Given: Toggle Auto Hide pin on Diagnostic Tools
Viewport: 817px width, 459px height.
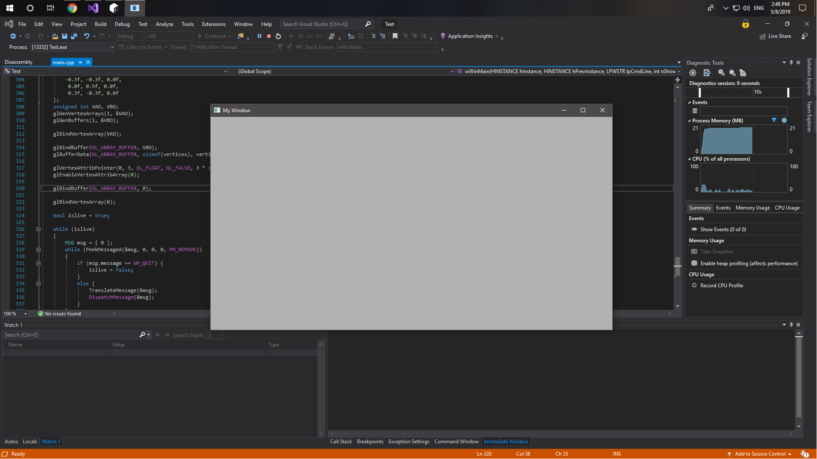Looking at the screenshot, I should coord(791,62).
